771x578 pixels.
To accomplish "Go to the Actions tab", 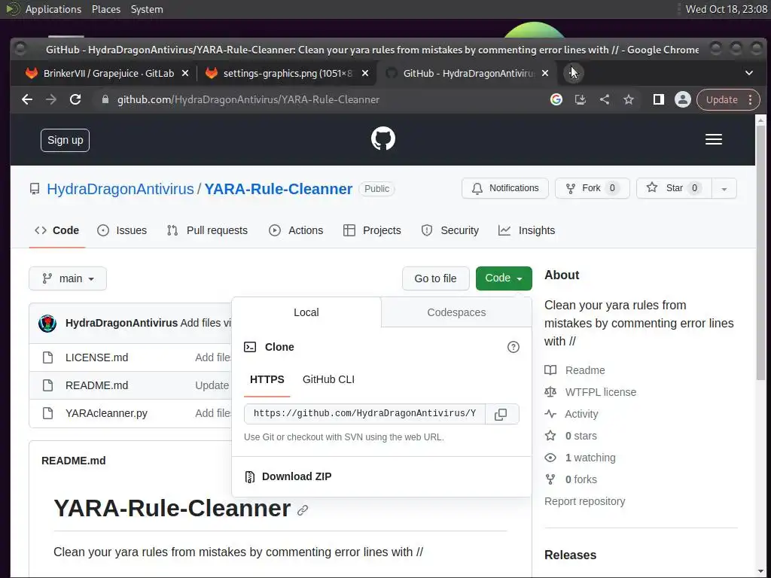I will [x=296, y=230].
